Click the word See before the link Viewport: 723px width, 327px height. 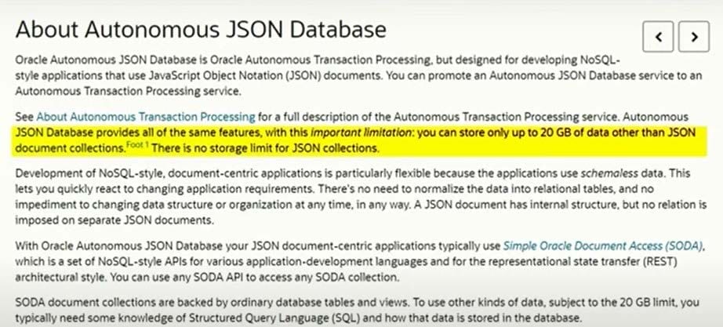pos(24,117)
